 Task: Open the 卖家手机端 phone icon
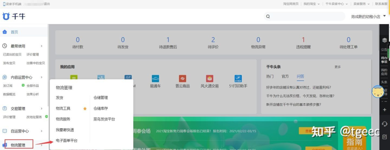pos(4,4)
